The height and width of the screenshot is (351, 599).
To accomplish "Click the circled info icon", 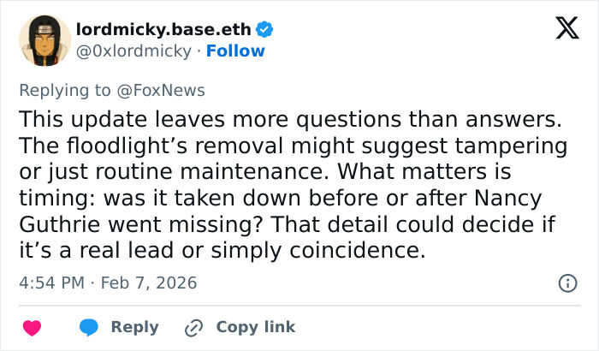I will [x=566, y=283].
